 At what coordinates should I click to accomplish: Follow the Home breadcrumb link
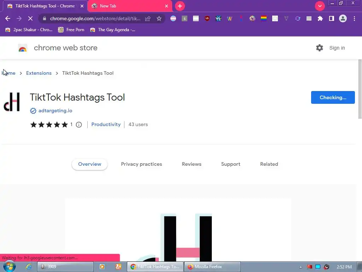(8, 73)
